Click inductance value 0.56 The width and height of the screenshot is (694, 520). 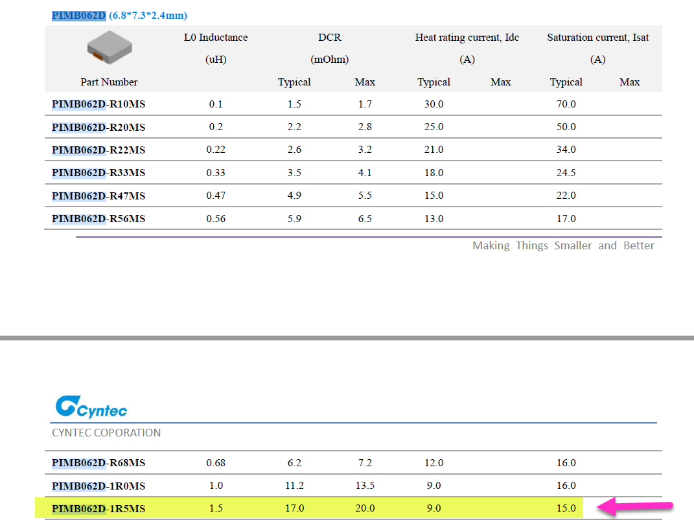(x=216, y=219)
